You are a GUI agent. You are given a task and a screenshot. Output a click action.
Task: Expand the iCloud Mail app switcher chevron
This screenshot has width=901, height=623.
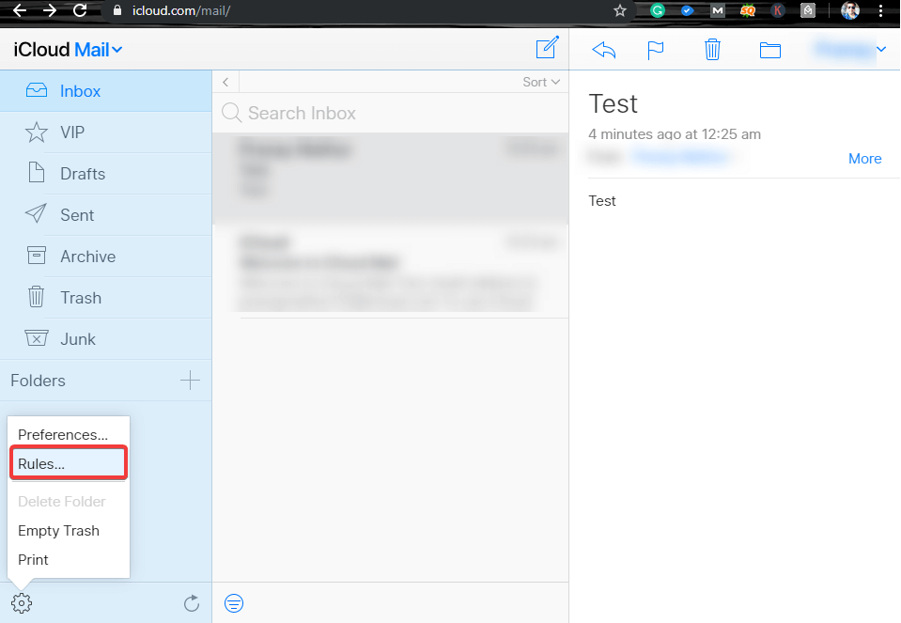click(x=117, y=48)
